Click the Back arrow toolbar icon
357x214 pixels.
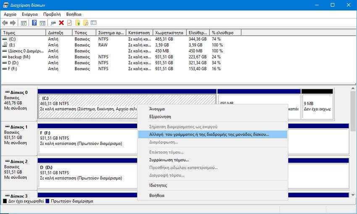(x=5, y=23)
